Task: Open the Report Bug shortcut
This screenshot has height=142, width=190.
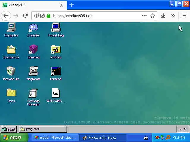Action: tap(56, 30)
